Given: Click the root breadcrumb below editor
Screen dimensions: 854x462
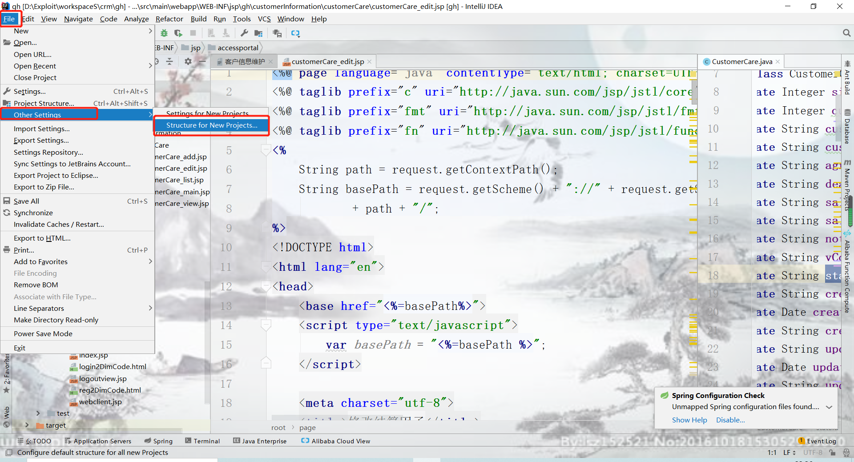Looking at the screenshot, I should [x=278, y=428].
